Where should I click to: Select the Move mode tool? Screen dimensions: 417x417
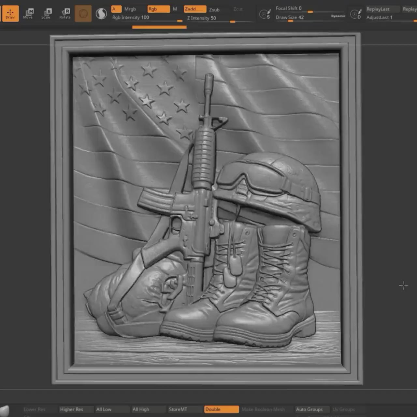tap(28, 13)
